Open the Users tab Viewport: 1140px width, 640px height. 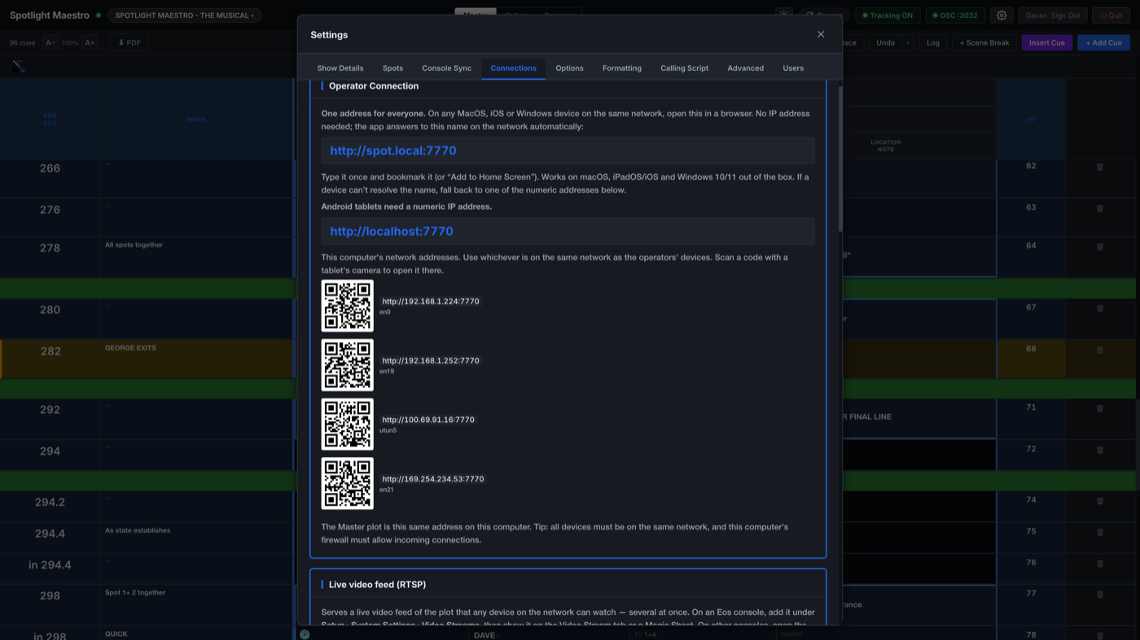(x=793, y=68)
